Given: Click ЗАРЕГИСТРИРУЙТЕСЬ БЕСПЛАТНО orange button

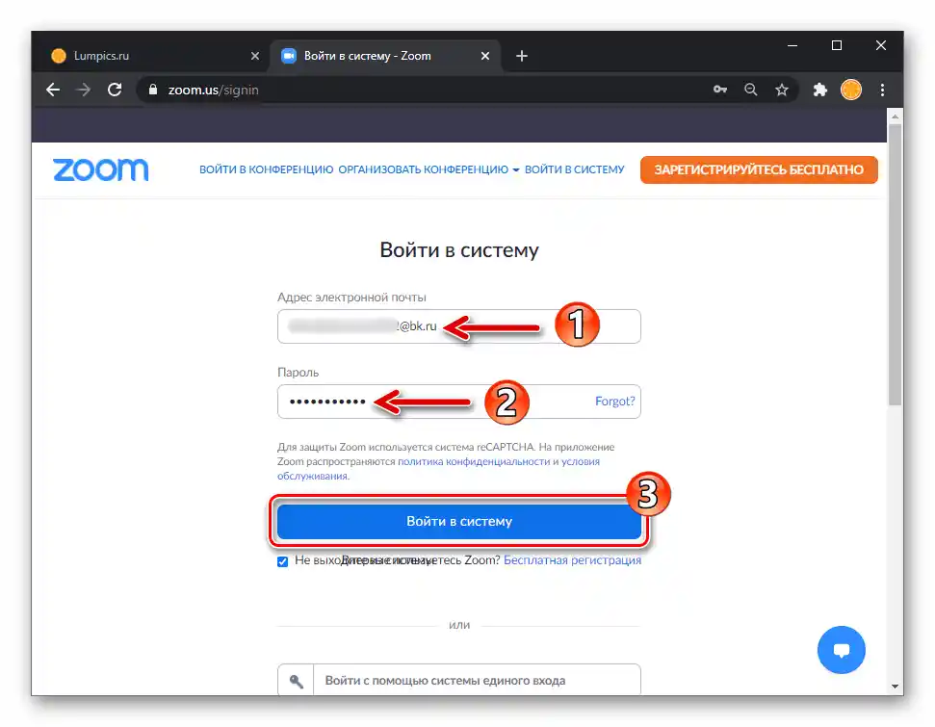Looking at the screenshot, I should click(x=759, y=170).
